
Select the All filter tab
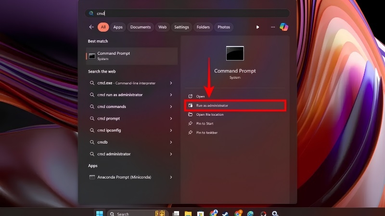[103, 27]
